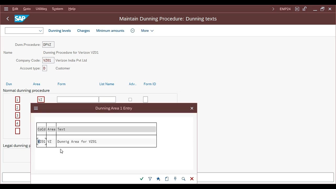Click the empty dunning level field below 4
336x189 pixels.
click(x=17, y=131)
